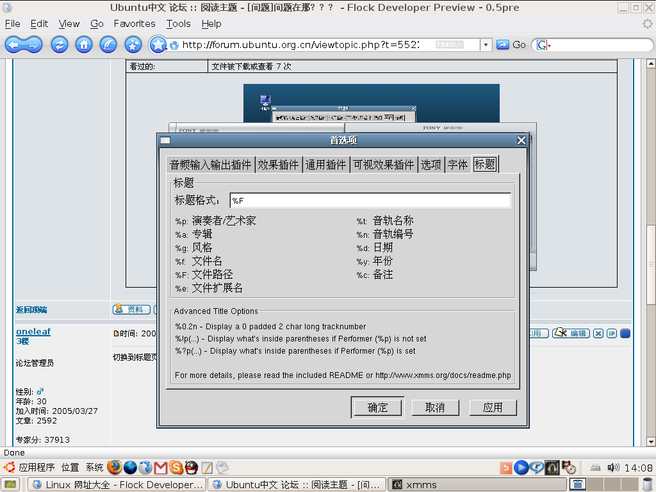Click the browser Forward arrow button
656x492 pixels.
(x=33, y=45)
